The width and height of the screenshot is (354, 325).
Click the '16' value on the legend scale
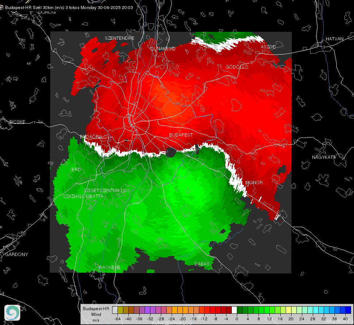(280, 319)
